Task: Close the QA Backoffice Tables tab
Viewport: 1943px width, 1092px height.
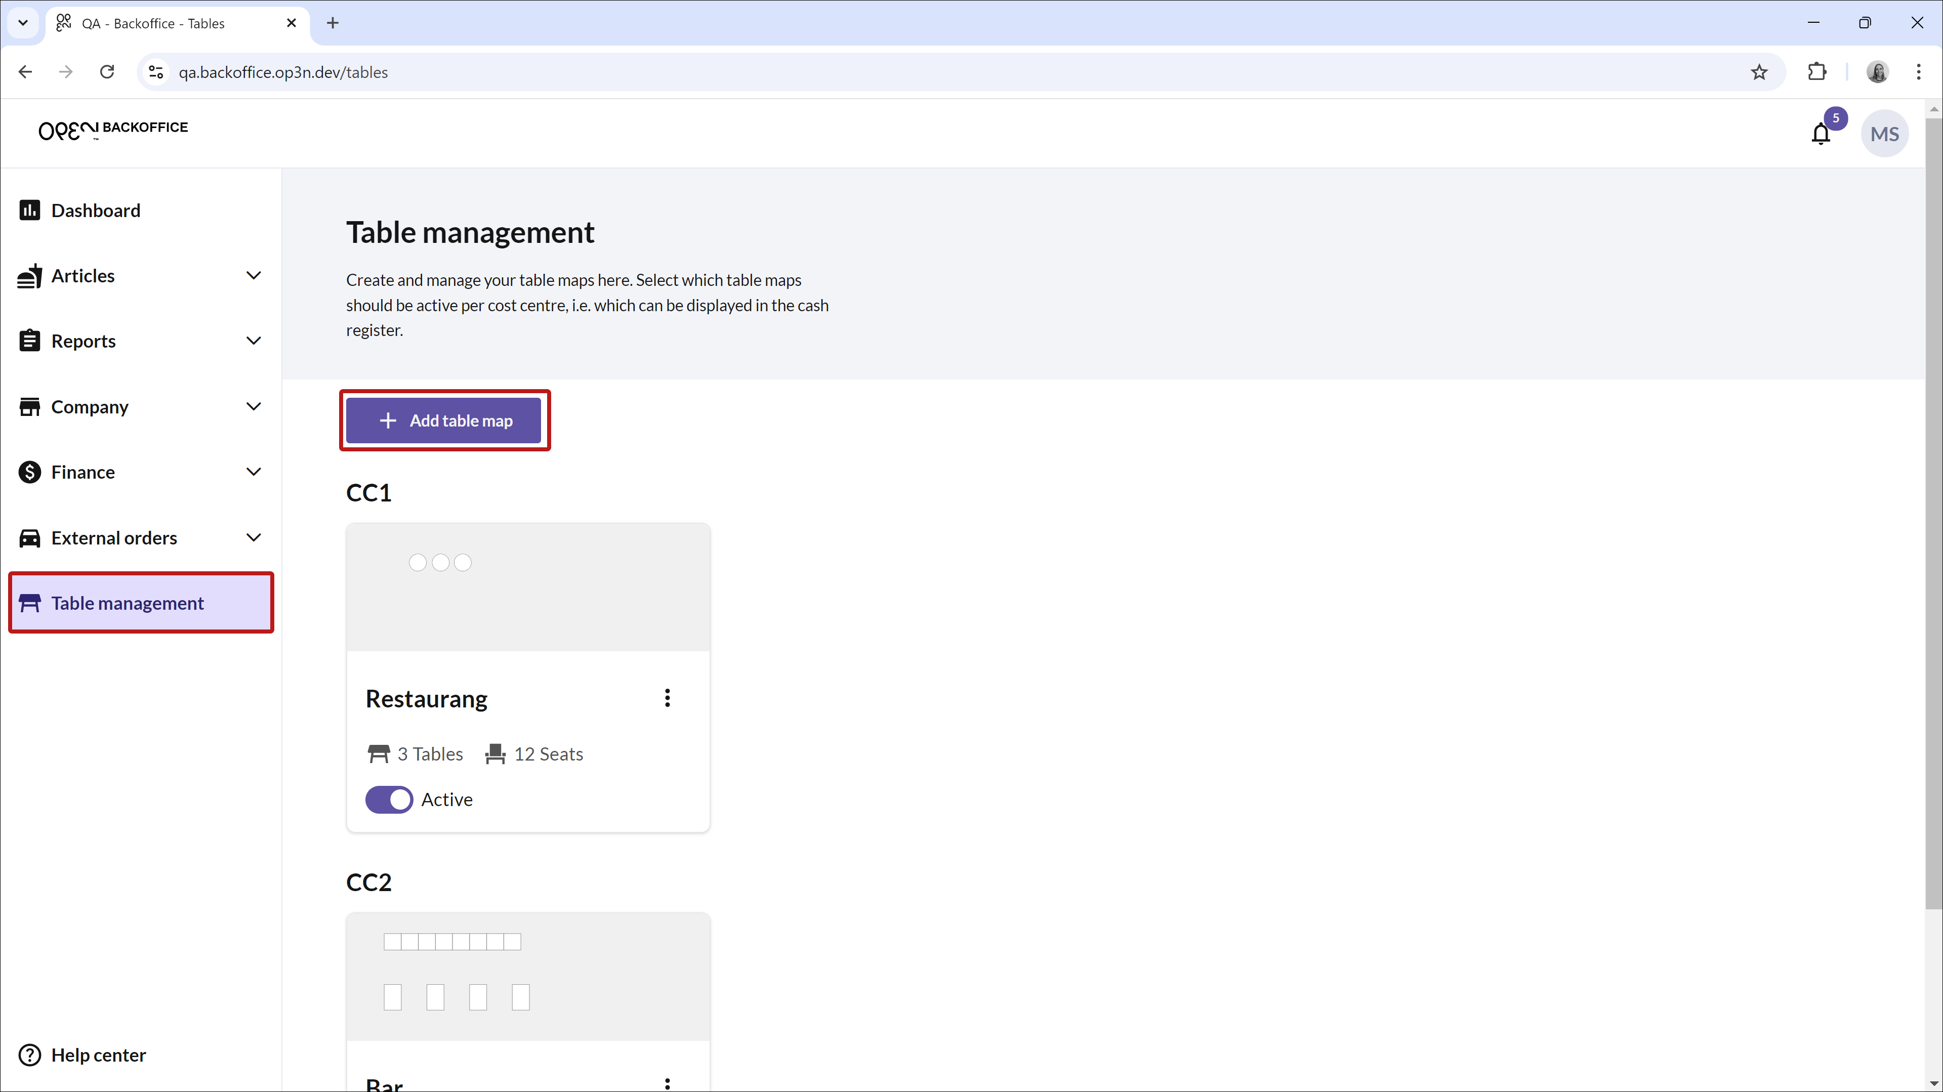Action: pos(291,23)
